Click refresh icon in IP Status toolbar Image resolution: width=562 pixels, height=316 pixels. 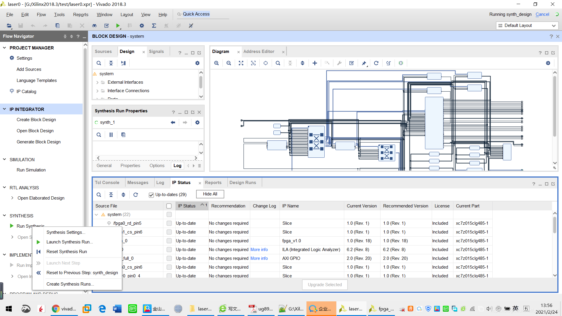click(x=136, y=195)
